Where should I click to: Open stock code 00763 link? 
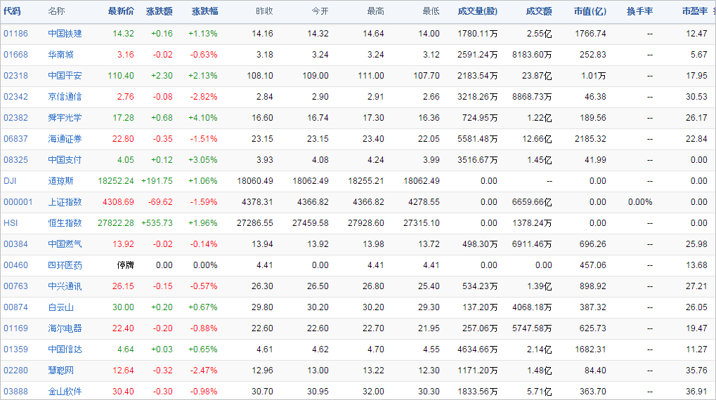coord(15,286)
